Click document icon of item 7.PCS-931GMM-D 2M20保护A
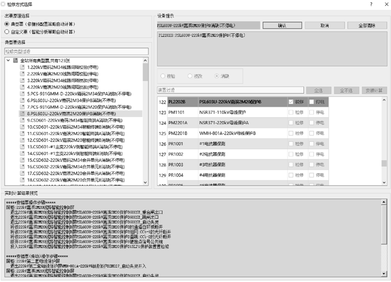Screen dimensions: 391x282 [22, 107]
